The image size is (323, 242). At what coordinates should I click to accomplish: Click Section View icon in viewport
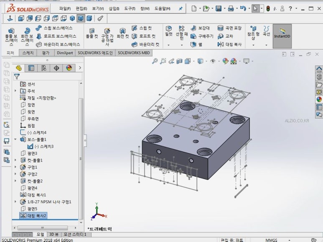(x=179, y=61)
